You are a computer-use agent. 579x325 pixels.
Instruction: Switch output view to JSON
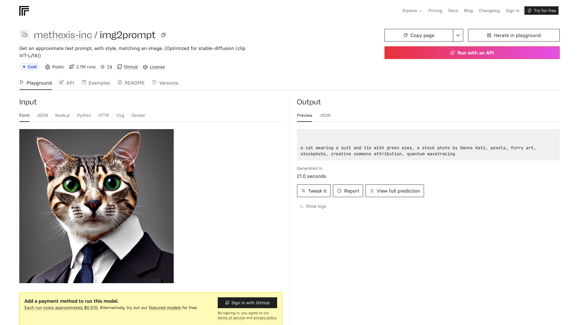tap(325, 115)
